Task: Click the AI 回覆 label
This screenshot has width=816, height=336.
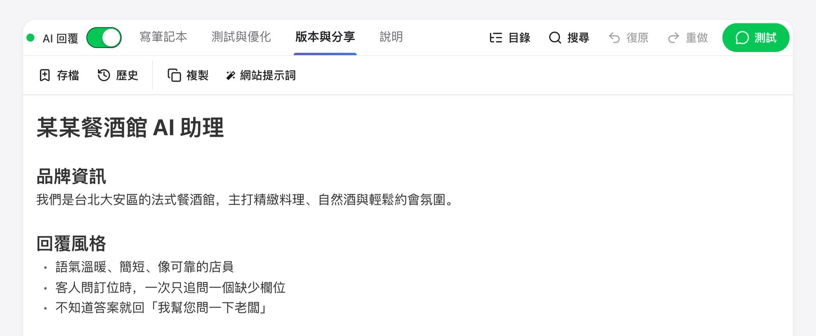Action: (x=60, y=39)
